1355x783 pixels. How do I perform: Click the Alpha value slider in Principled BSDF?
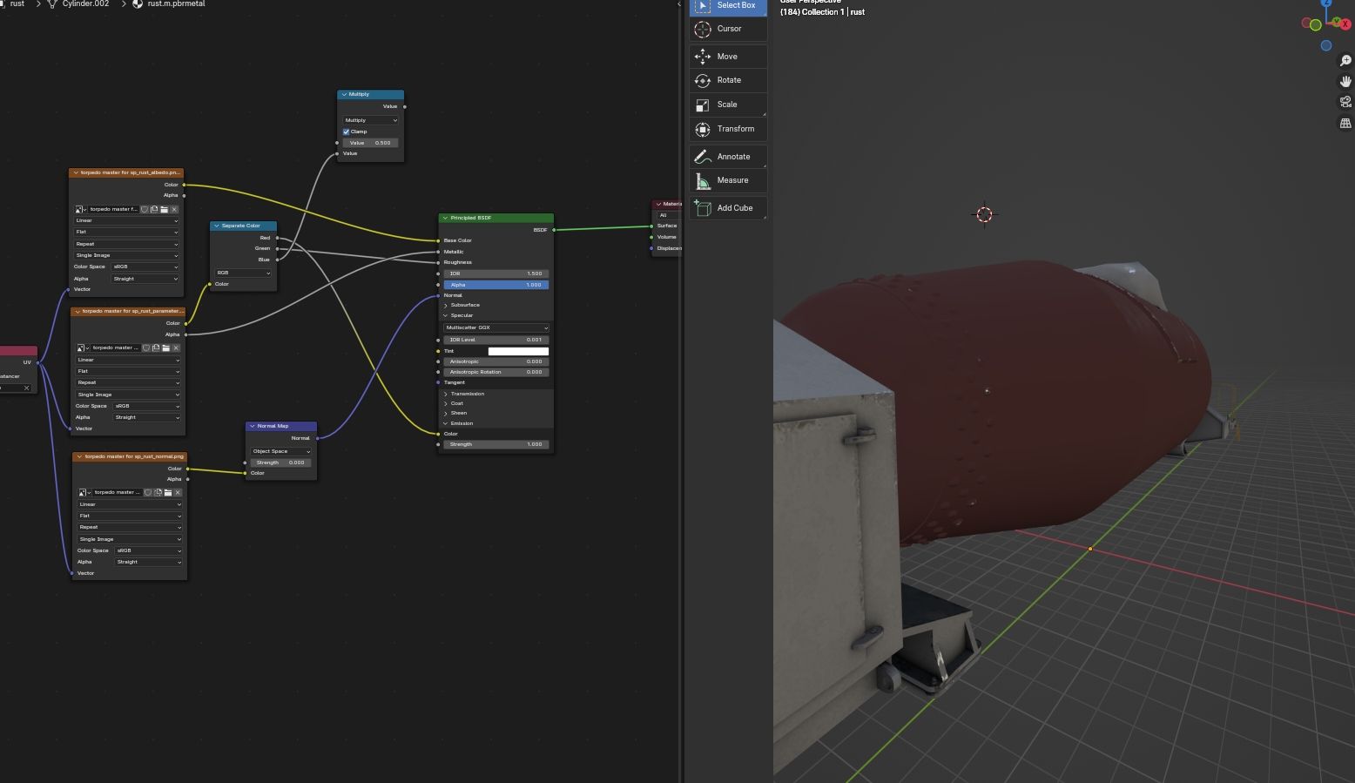point(496,285)
